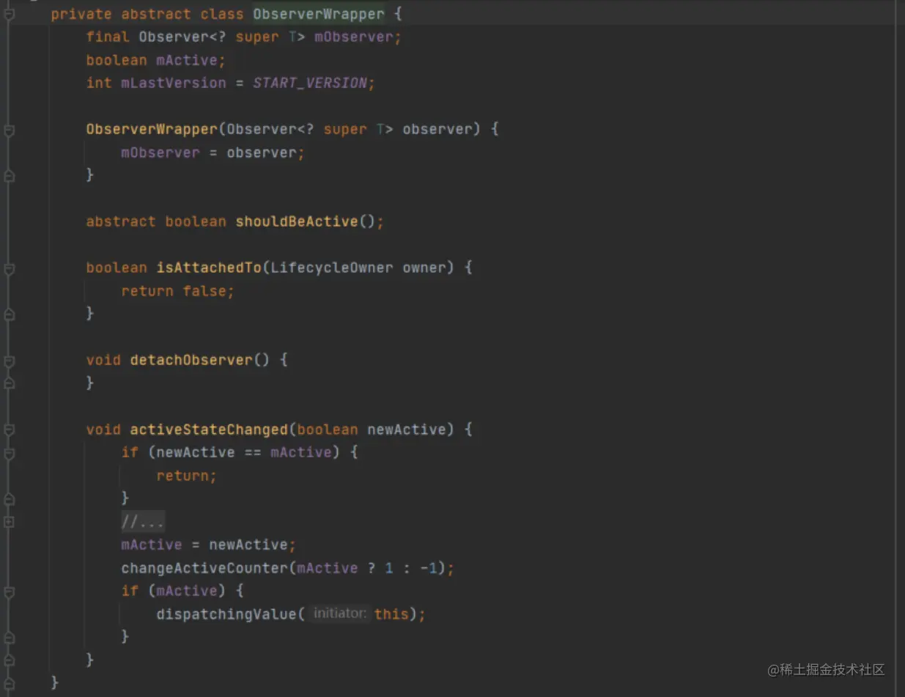Click the detachObserver method name
This screenshot has height=697, width=905.
[191, 360]
